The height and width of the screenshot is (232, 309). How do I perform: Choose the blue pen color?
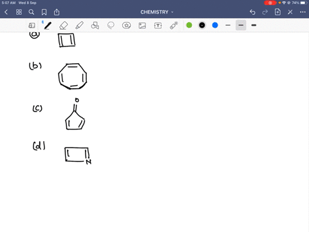pos(215,25)
